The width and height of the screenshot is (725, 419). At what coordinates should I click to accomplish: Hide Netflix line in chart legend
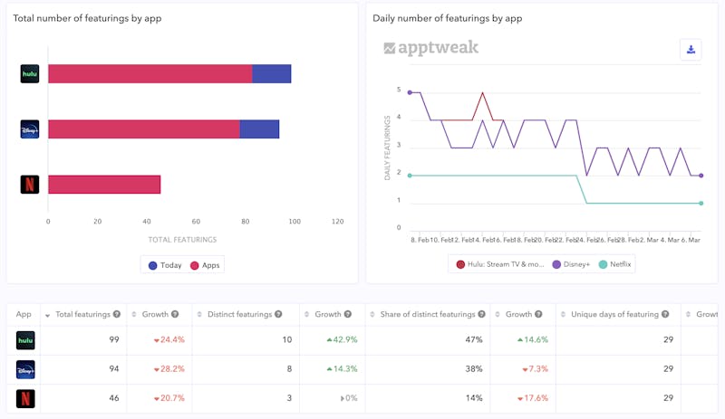tap(615, 264)
